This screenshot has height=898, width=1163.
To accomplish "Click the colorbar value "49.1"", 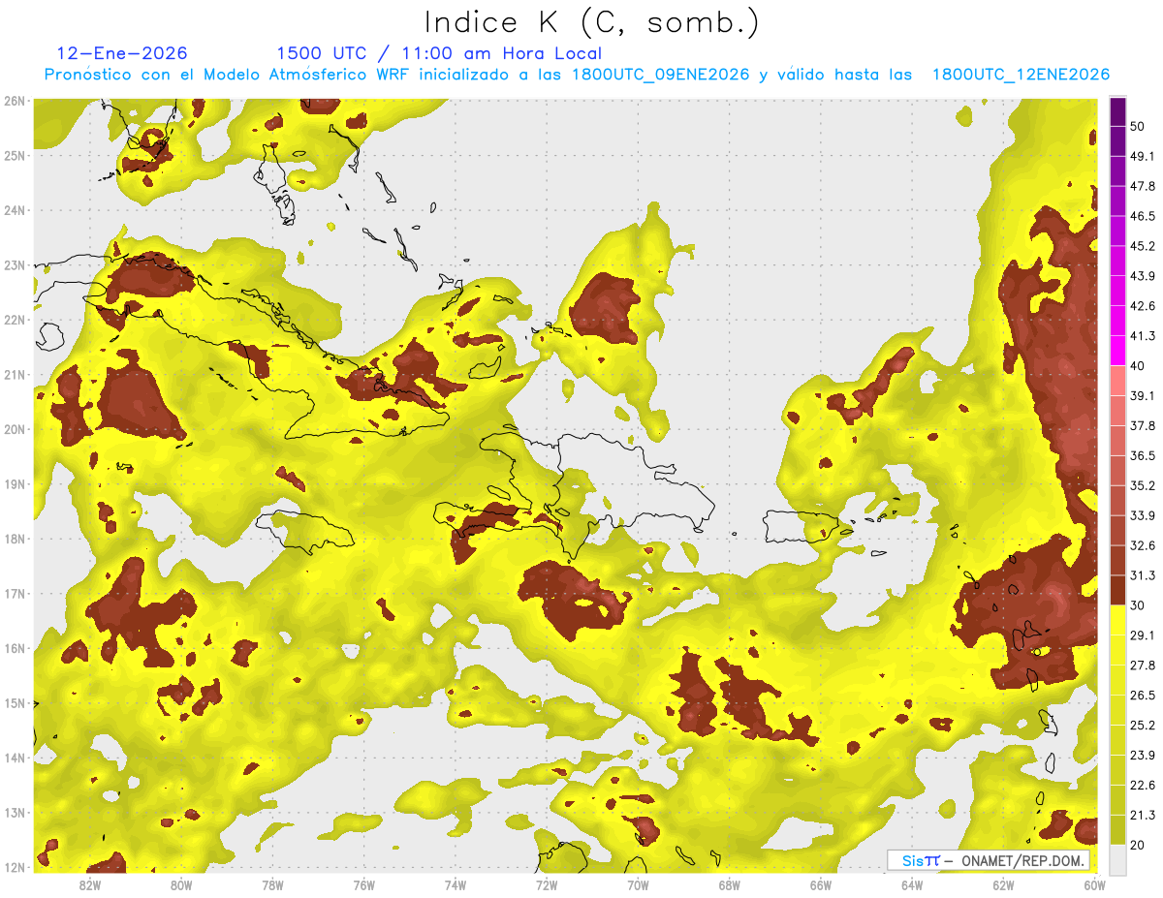I will 1142,156.
